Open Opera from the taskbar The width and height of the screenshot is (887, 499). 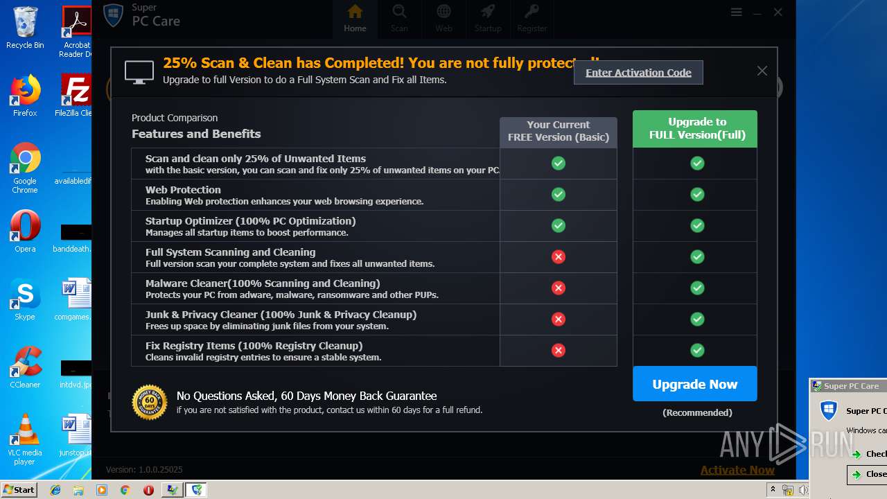148,490
